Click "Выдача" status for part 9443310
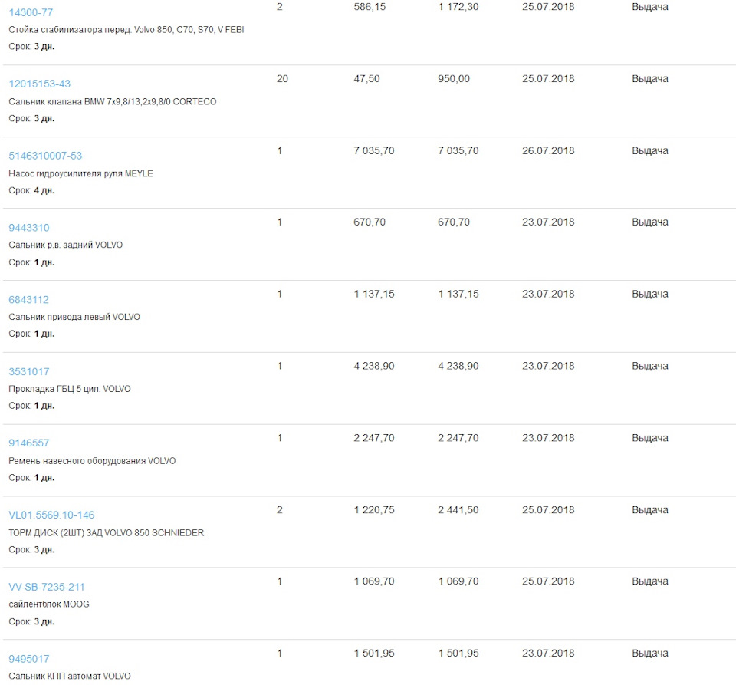The image size is (736, 685). (x=649, y=222)
